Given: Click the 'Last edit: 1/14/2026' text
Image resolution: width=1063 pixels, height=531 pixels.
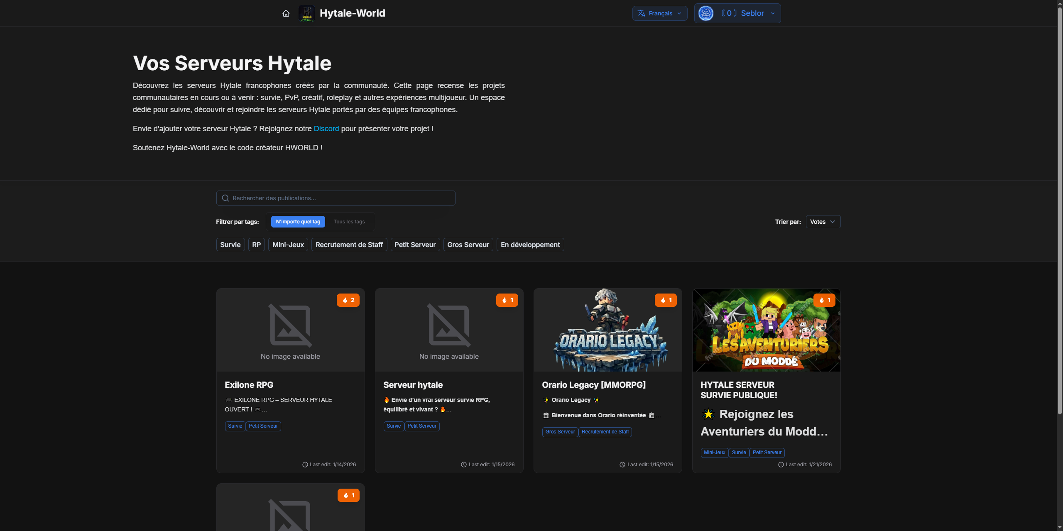Looking at the screenshot, I should [333, 465].
